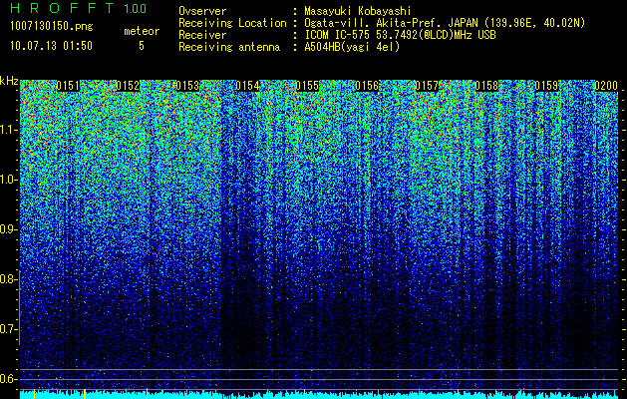Select the Ogata-vill. Akita-Pref. JAPAN location text
This screenshot has width=627, height=399.
(445, 23)
